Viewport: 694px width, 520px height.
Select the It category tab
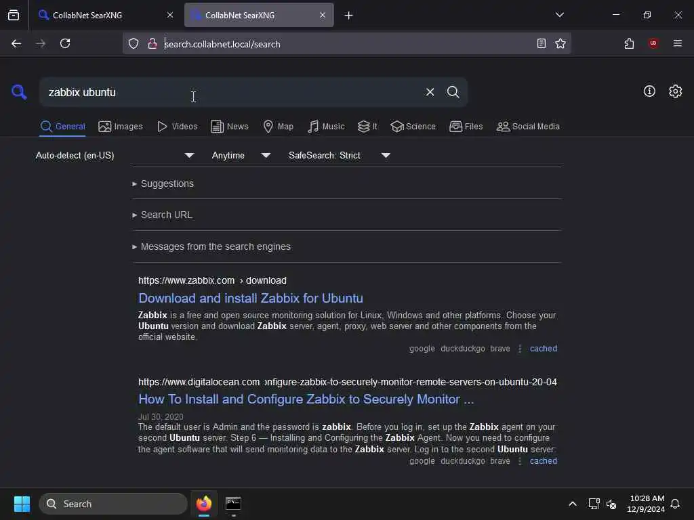pos(367,127)
